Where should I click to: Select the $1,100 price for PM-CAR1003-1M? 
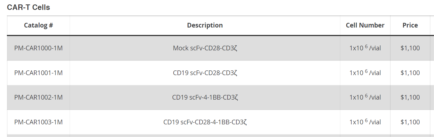(410, 122)
